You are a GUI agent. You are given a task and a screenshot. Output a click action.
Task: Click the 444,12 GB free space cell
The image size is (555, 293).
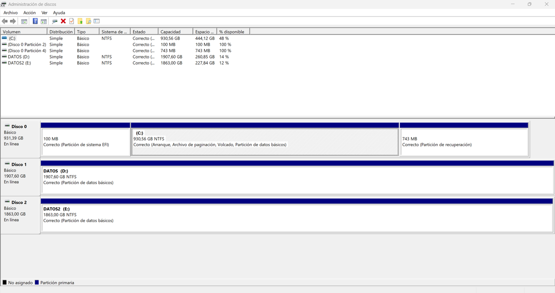pos(205,38)
